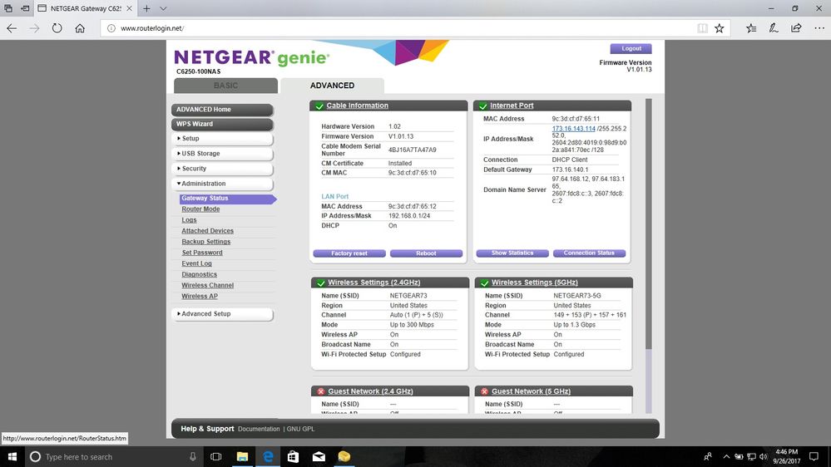Screen dimensions: 831x467
Task: Select Attached Devices in sidebar
Action: [x=207, y=231]
